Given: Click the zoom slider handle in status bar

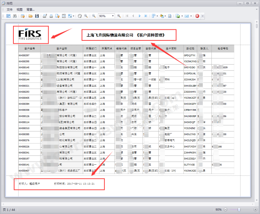Looking at the screenshot, I should [238, 210].
